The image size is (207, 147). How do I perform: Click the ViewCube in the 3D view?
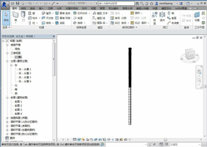(190, 54)
